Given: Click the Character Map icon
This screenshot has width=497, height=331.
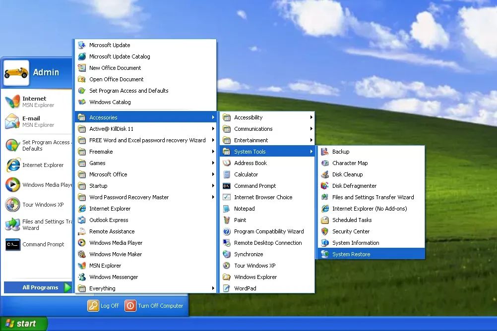Looking at the screenshot, I should coord(324,163).
